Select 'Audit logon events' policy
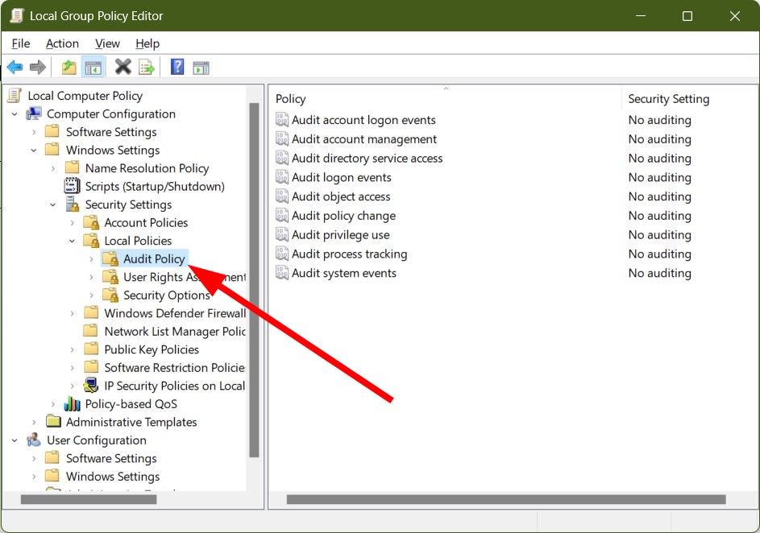 341,177
